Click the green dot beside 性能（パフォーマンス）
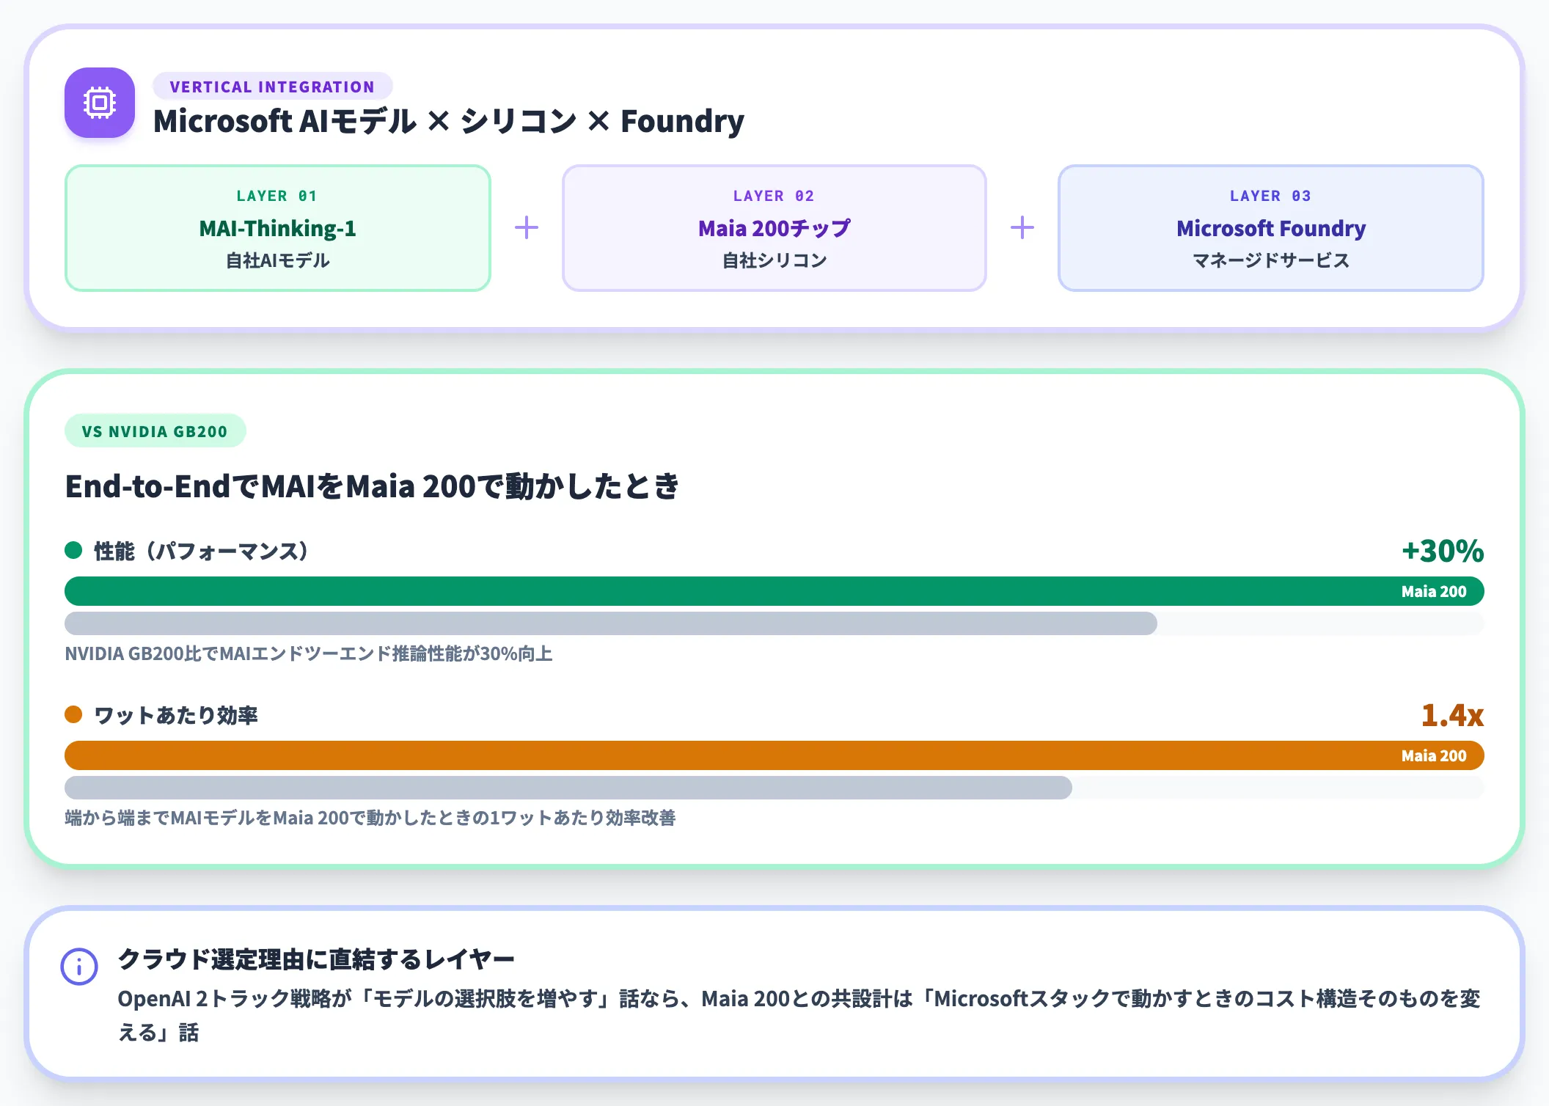Viewport: 1549px width, 1106px height. 73,550
